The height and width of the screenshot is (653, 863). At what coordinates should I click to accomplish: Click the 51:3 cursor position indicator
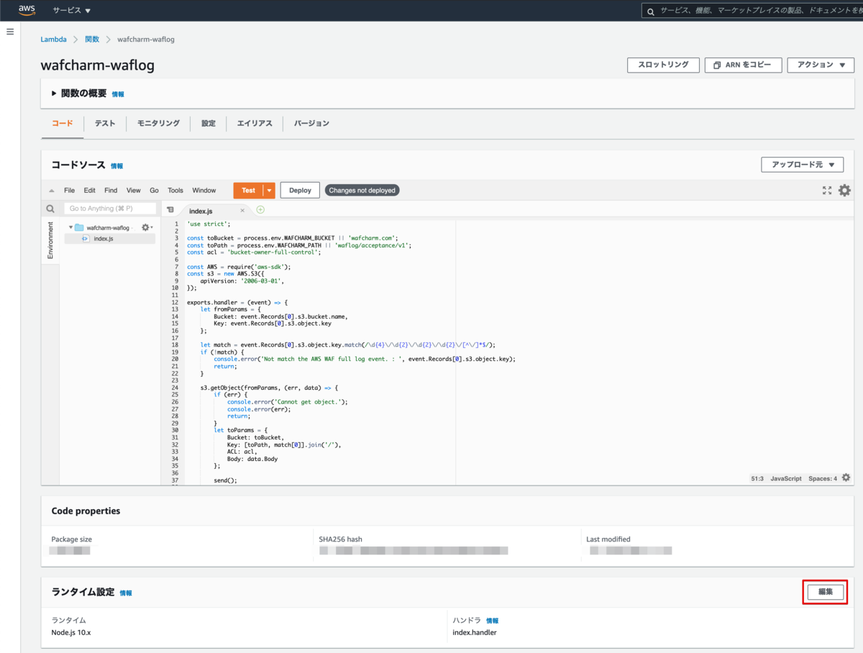click(757, 478)
